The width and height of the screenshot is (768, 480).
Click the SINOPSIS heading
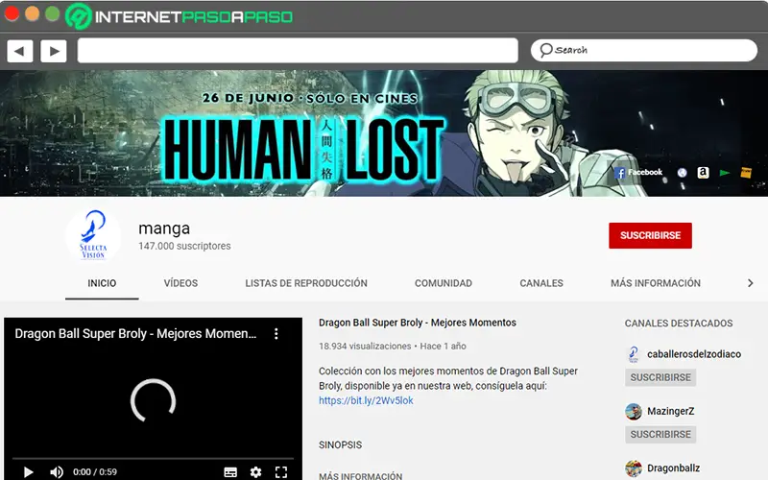[x=341, y=445]
